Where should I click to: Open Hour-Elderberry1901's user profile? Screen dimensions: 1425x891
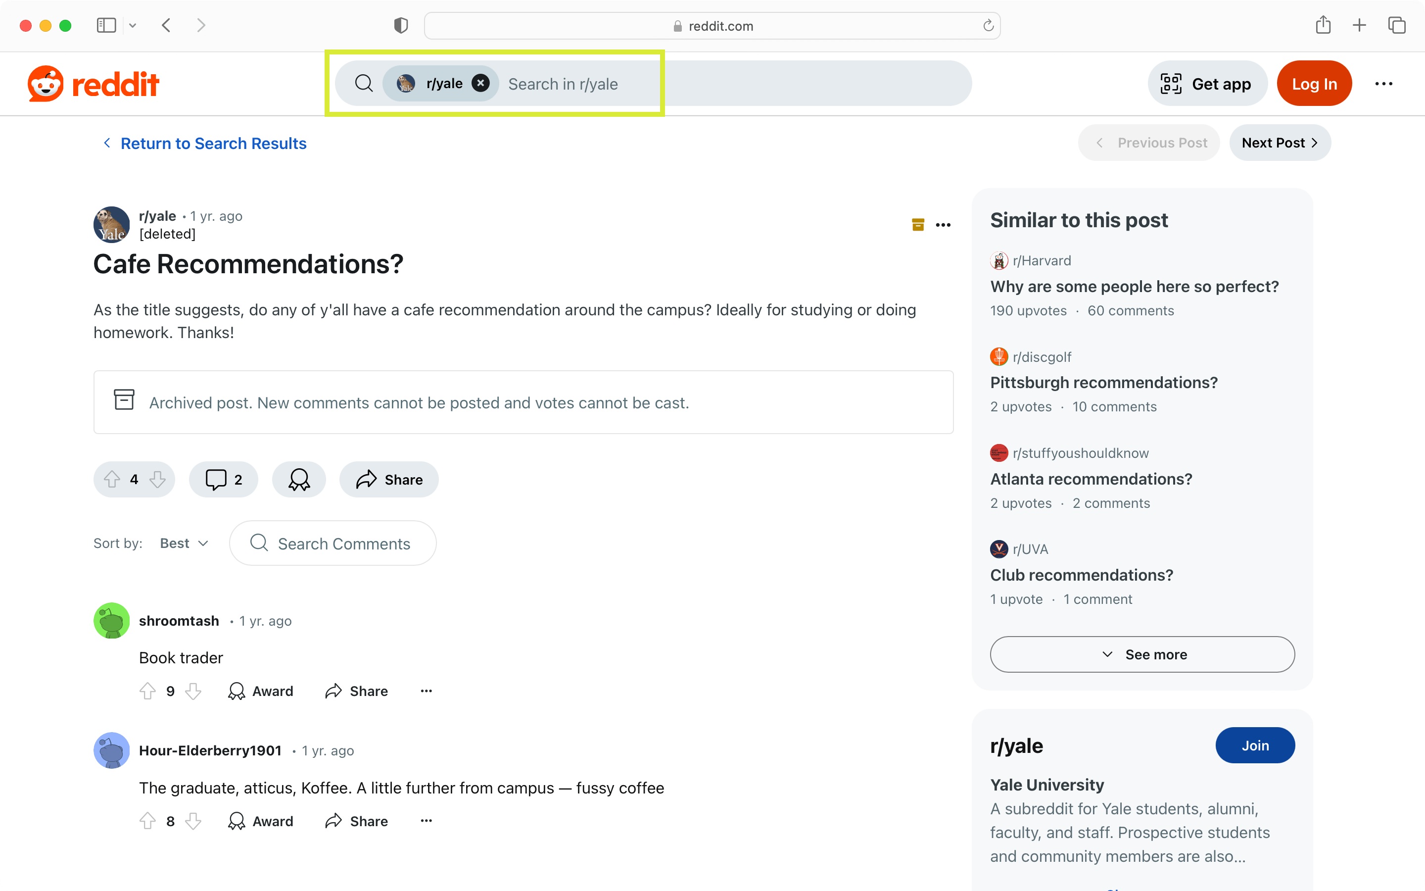tap(210, 750)
